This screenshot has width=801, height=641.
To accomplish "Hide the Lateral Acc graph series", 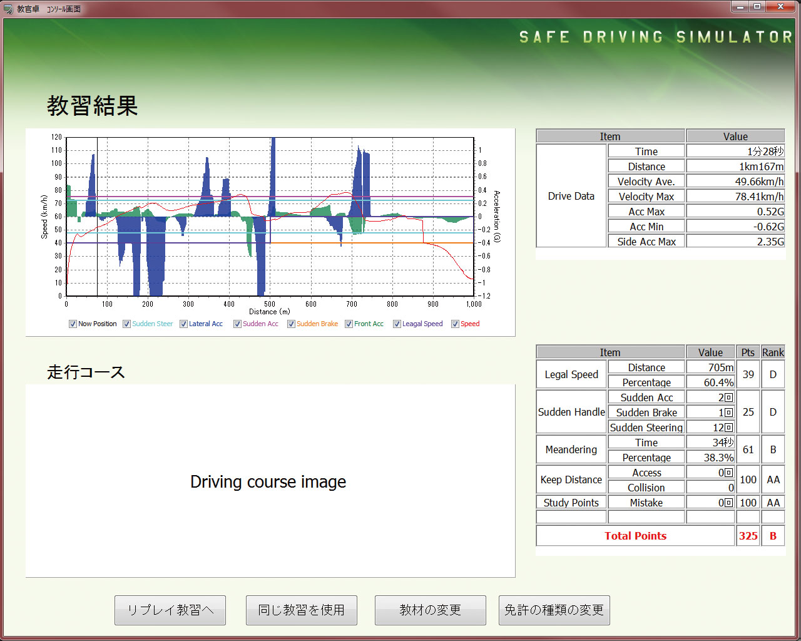I will pos(183,324).
